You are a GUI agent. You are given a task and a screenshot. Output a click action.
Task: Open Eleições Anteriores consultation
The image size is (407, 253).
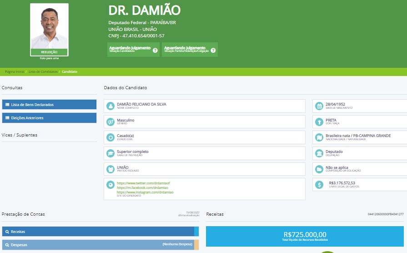pos(49,118)
